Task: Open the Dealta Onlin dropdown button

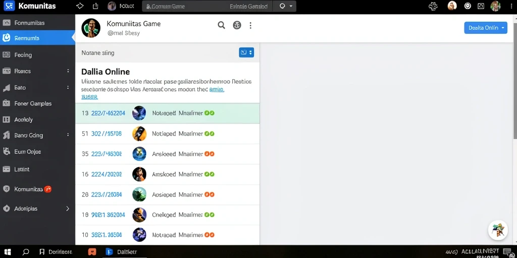Action: (486, 28)
